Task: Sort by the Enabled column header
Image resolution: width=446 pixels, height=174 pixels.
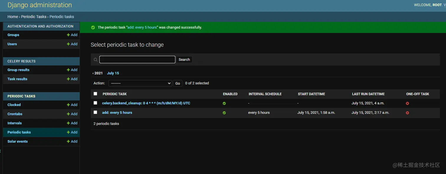Action: pos(230,94)
